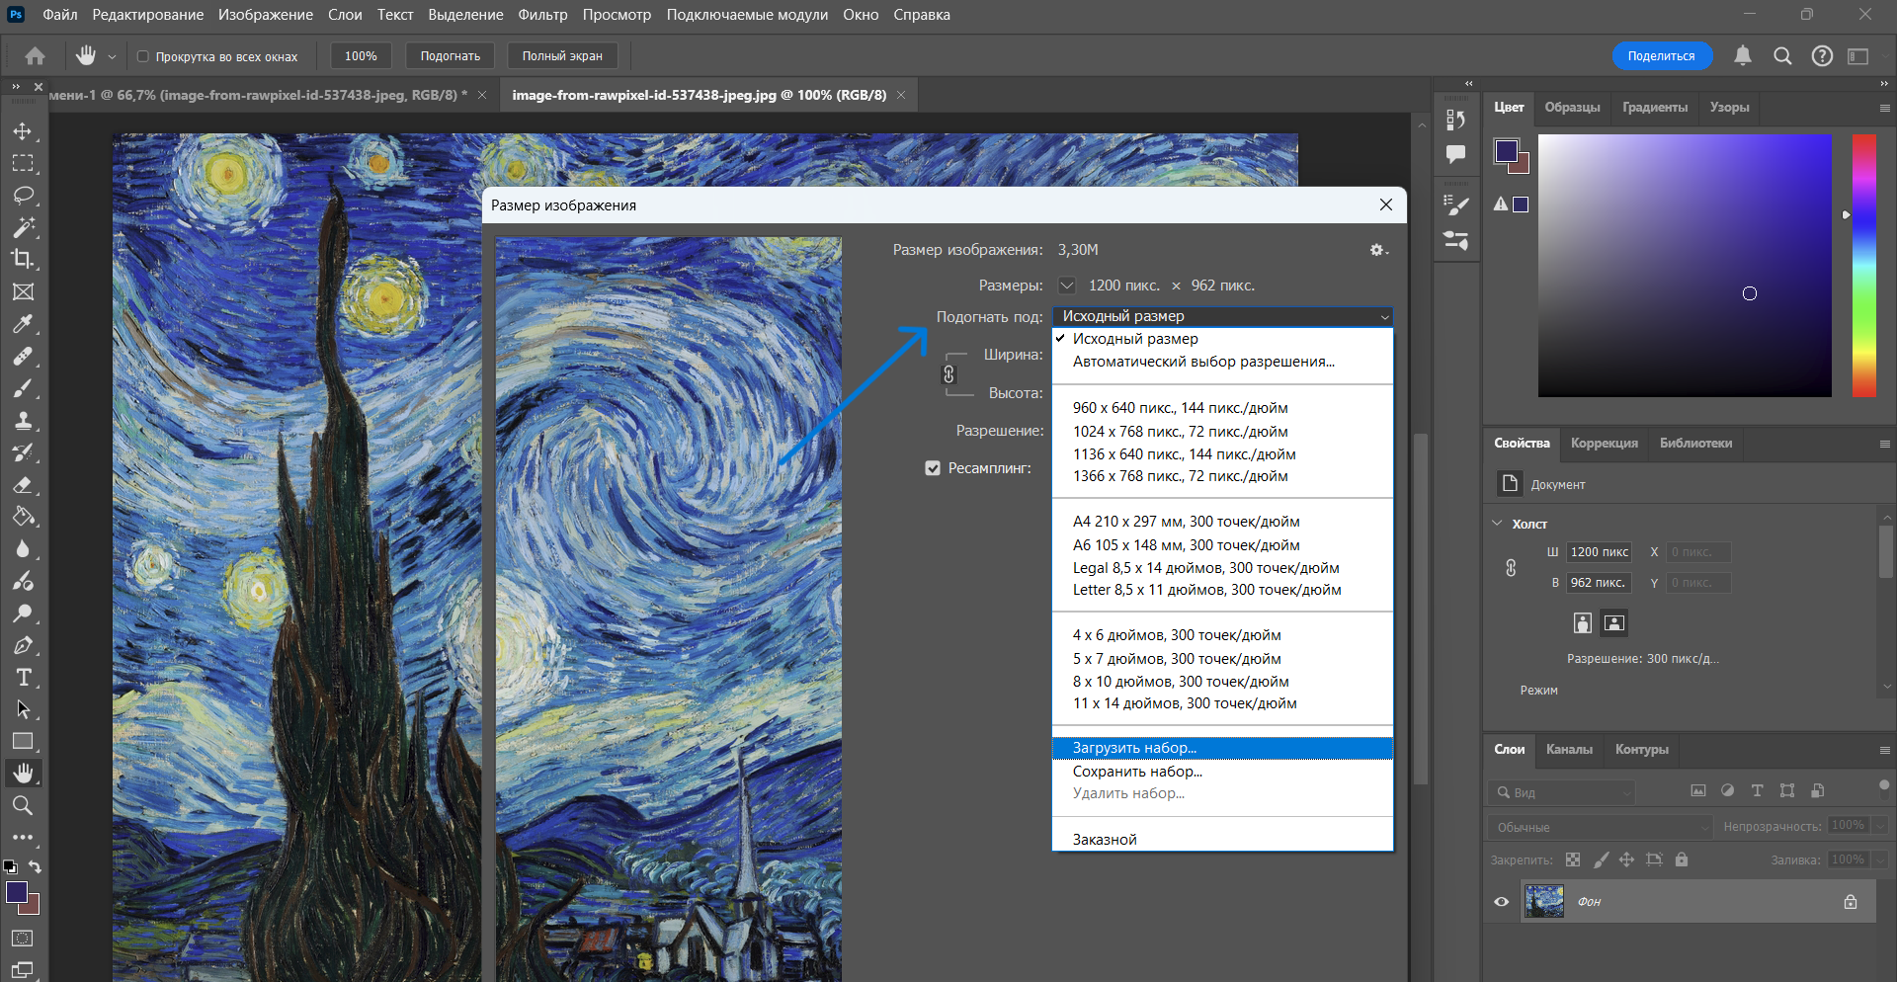Click the color picker gradient field
1897x982 pixels.
1685,266
